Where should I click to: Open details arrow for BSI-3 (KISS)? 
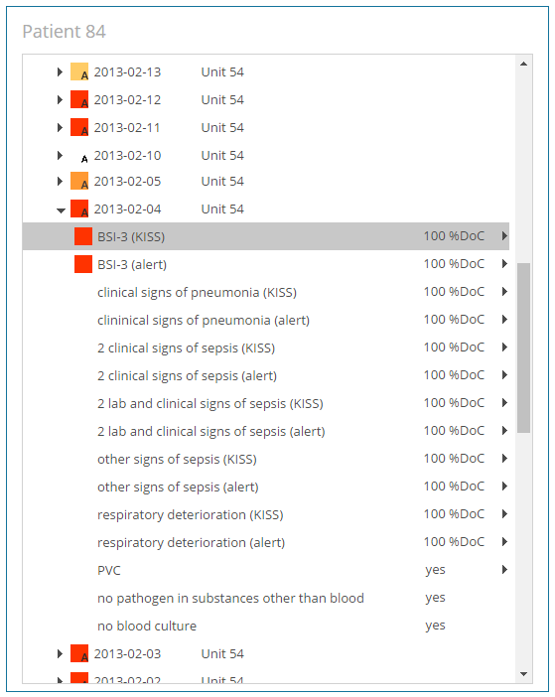504,235
